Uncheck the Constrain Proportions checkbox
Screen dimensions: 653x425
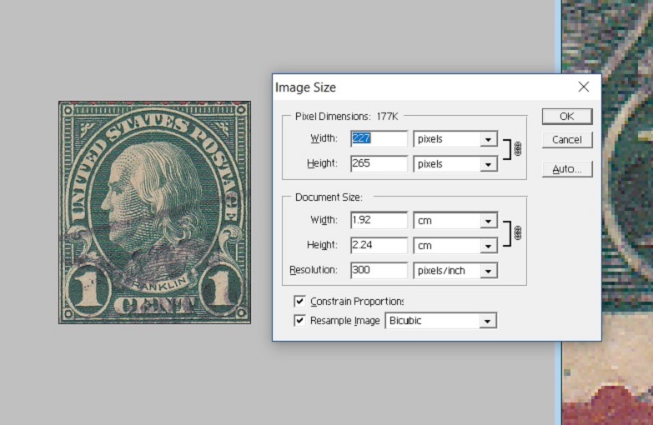click(299, 301)
